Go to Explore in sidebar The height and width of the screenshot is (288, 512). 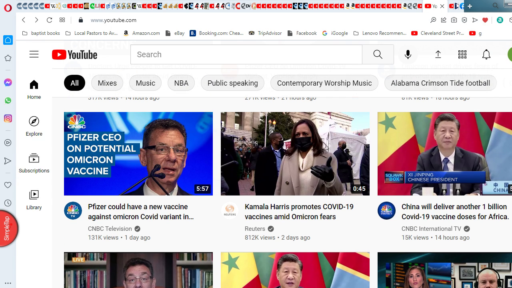pos(34,126)
